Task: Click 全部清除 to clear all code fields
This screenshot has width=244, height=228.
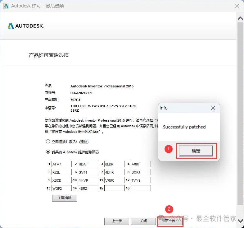Action: coord(65,198)
